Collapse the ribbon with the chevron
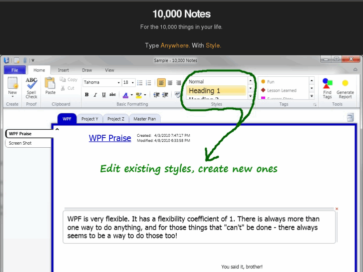The height and width of the screenshot is (272, 363). click(x=355, y=70)
